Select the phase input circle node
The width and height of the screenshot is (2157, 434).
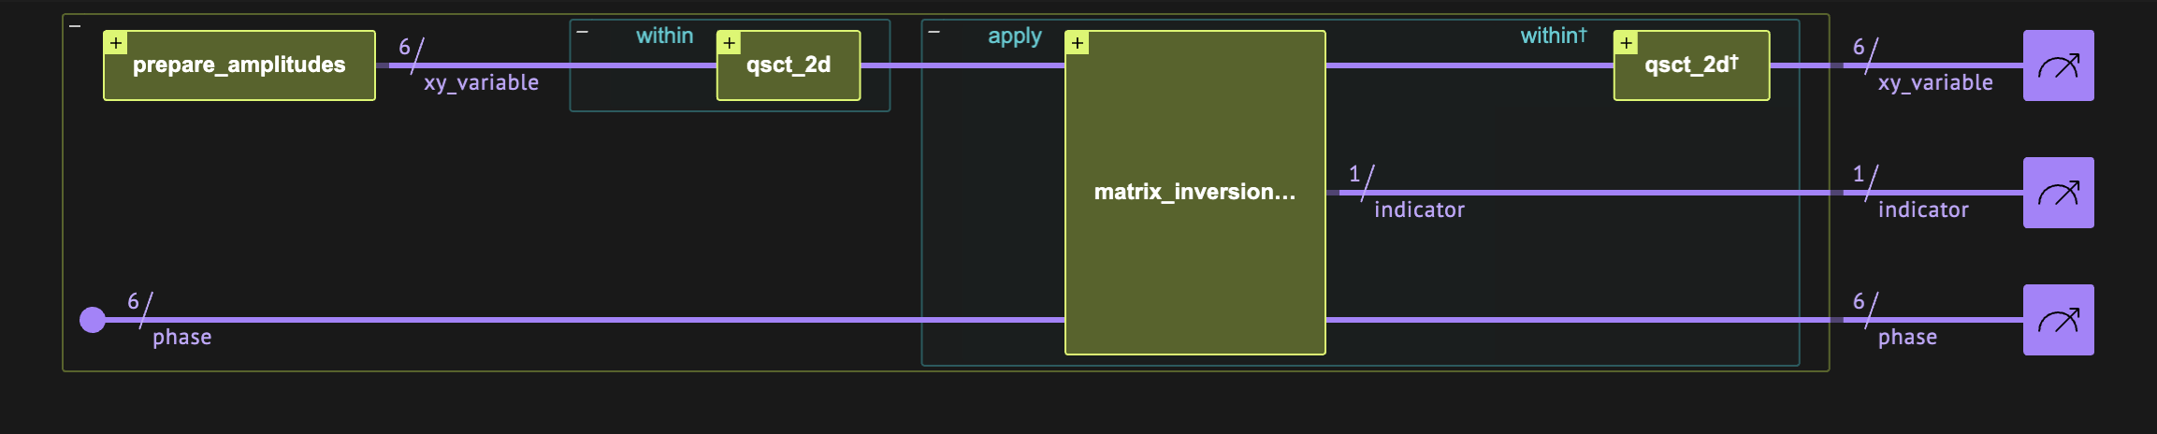93,320
